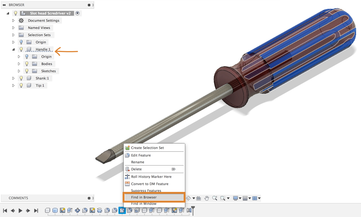Screen dimensions: 361x217
Task: Collapse the Handle:1 component tree
Action: (x=13, y=49)
